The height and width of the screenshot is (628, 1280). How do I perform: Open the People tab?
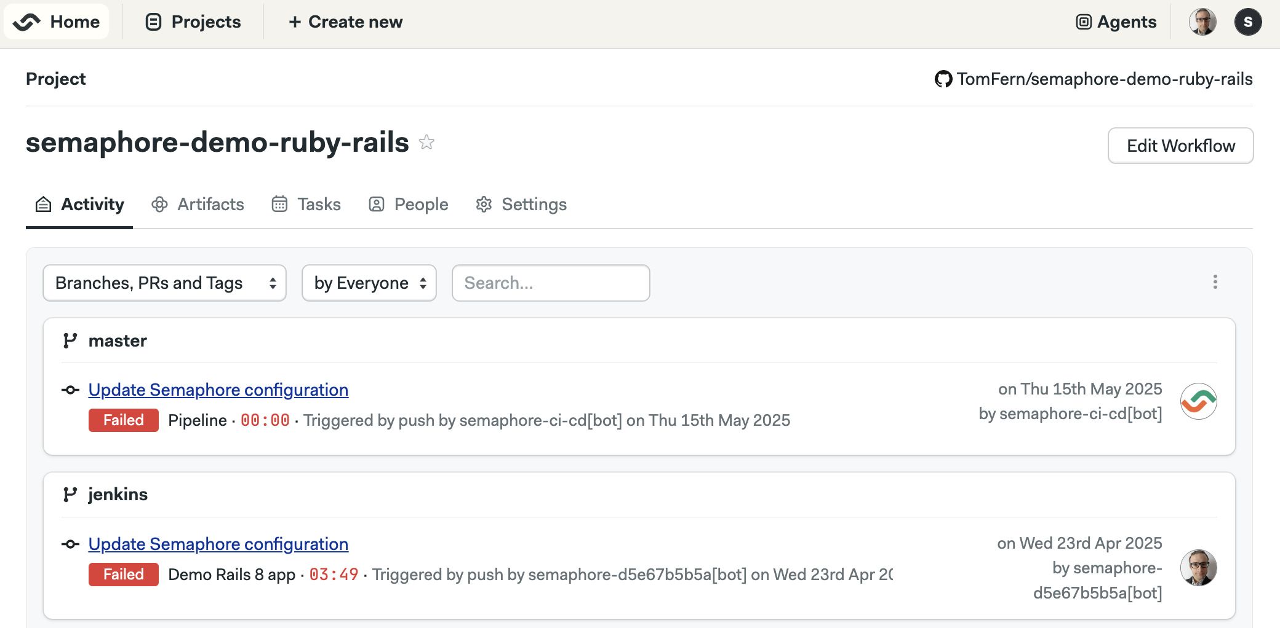(x=408, y=205)
